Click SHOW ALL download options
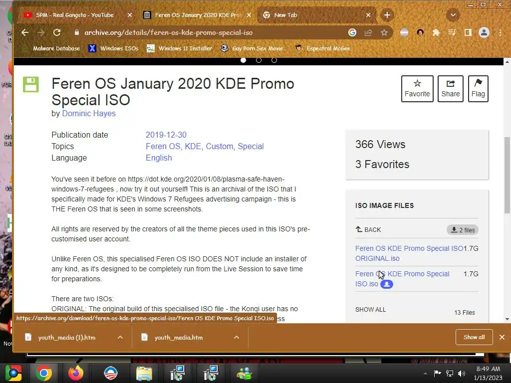 [x=371, y=309]
